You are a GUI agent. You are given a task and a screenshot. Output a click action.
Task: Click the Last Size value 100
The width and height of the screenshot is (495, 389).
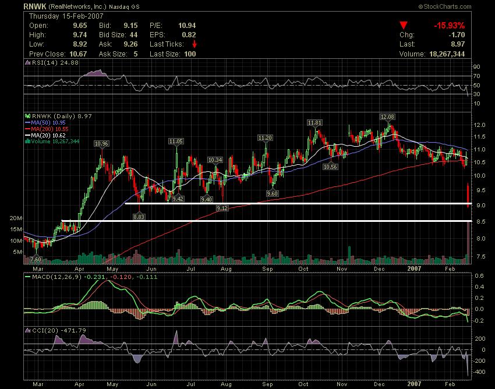click(x=190, y=54)
